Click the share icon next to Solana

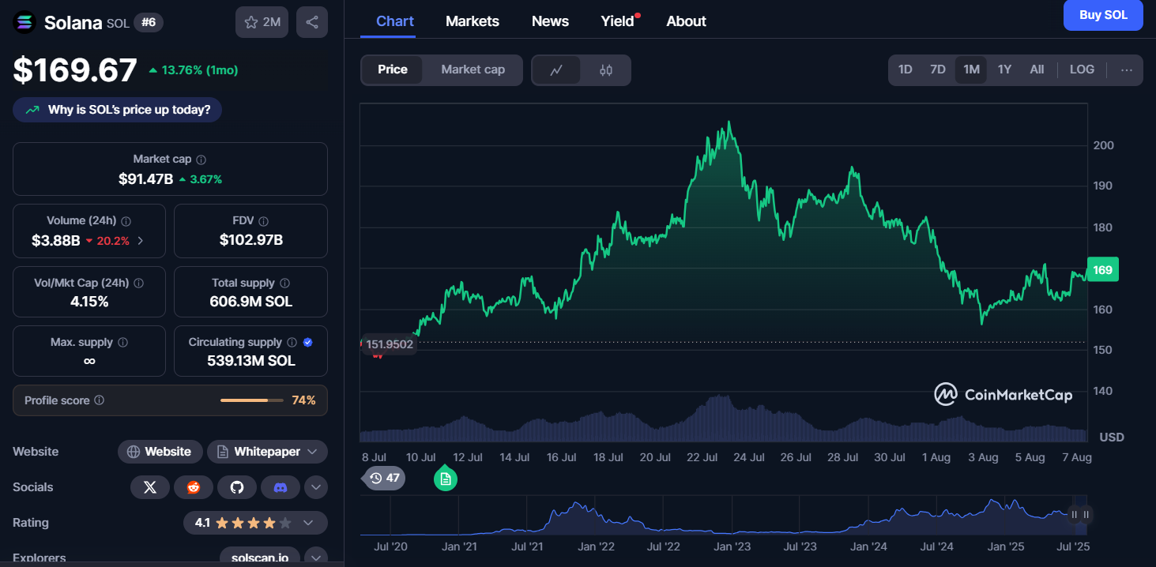311,22
